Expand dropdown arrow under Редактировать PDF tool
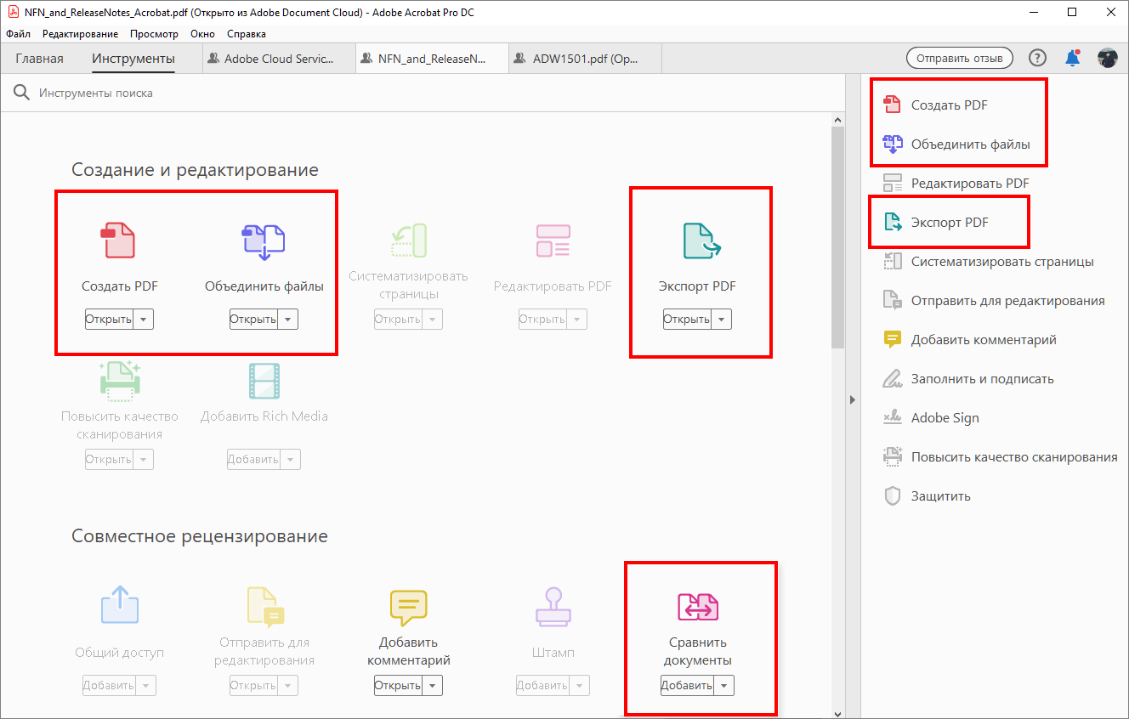Viewport: 1129px width, 719px height. click(x=577, y=320)
